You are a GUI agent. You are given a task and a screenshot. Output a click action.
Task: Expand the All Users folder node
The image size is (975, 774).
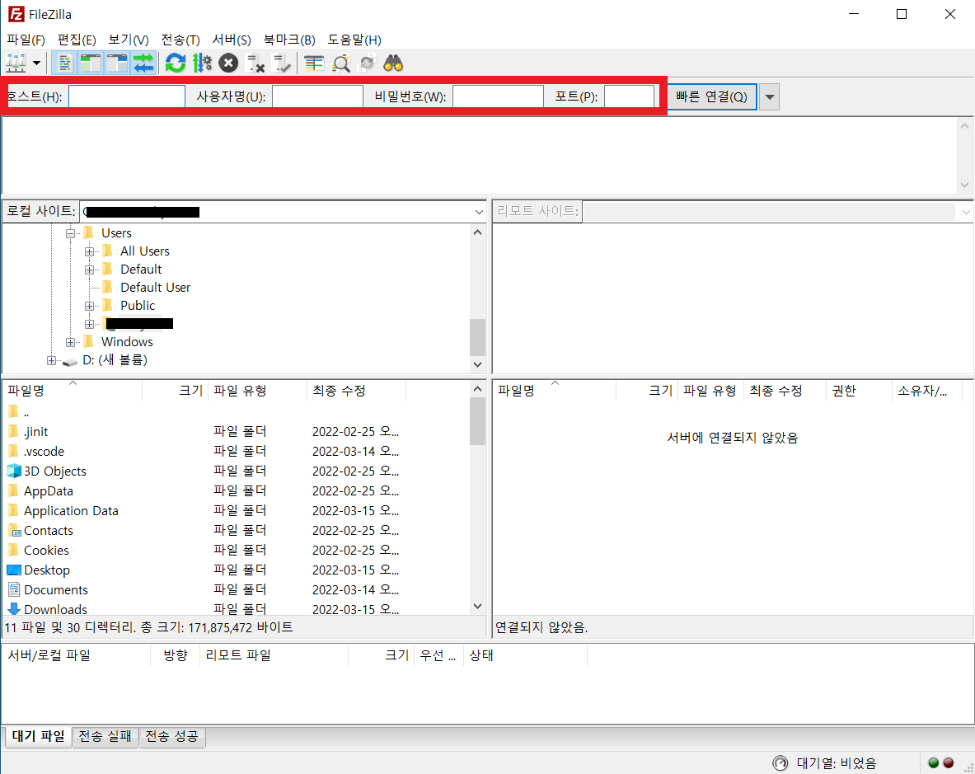[90, 251]
